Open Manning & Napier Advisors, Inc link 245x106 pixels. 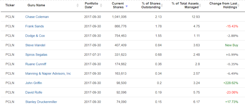[x=48, y=73]
